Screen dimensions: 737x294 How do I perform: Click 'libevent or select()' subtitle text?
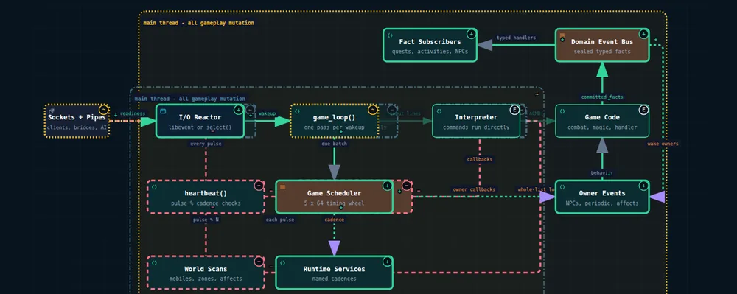click(200, 127)
